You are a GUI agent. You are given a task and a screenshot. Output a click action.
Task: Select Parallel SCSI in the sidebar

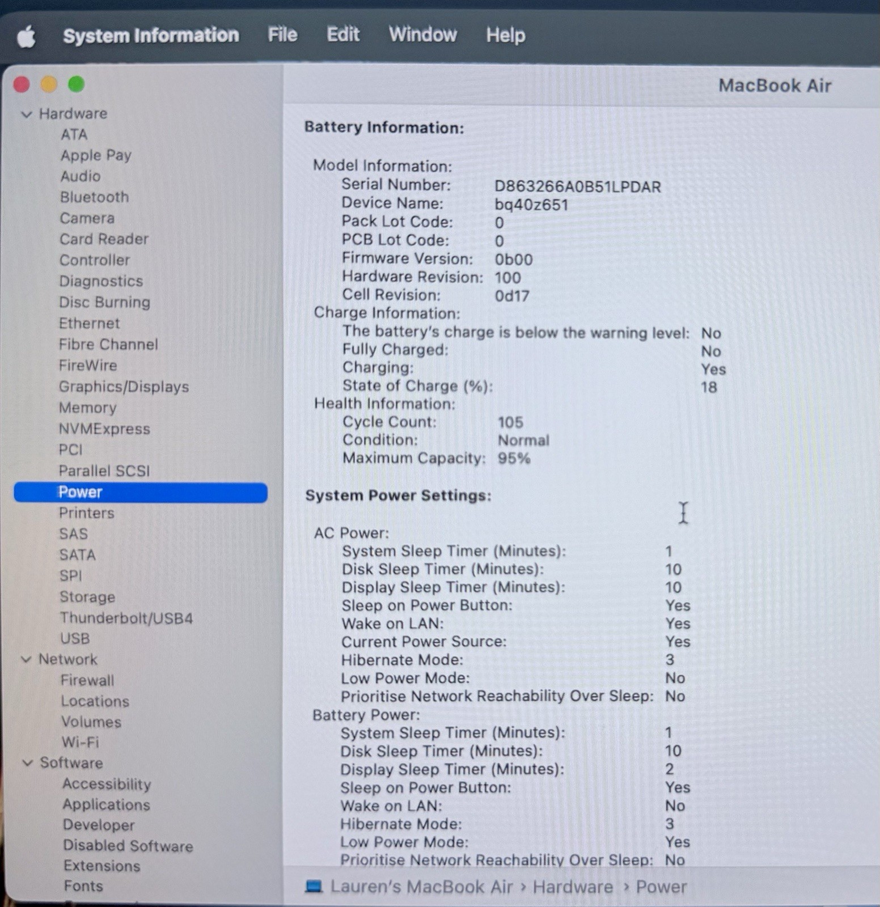[x=104, y=471]
